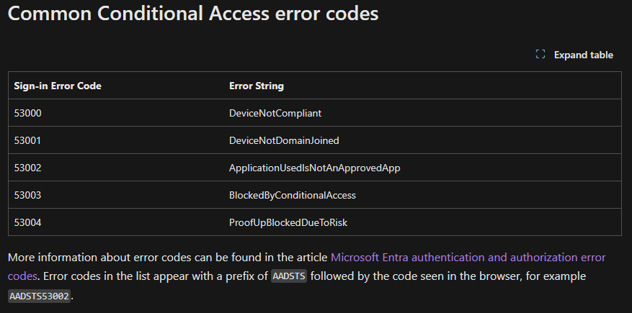Click error code 53000 cell
The width and height of the screenshot is (632, 313).
[30, 113]
